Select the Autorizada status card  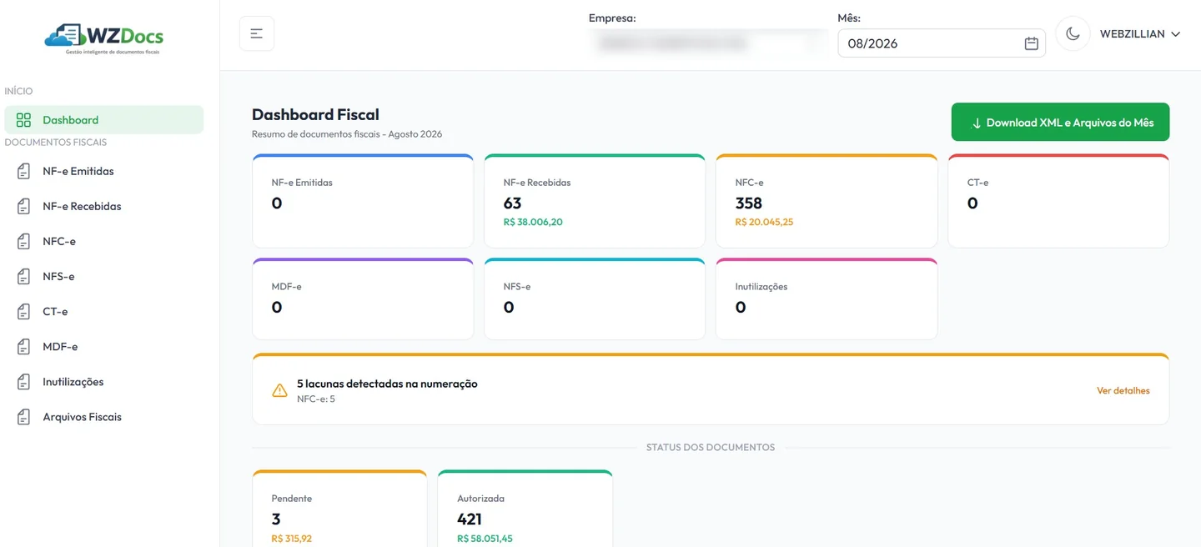525,509
